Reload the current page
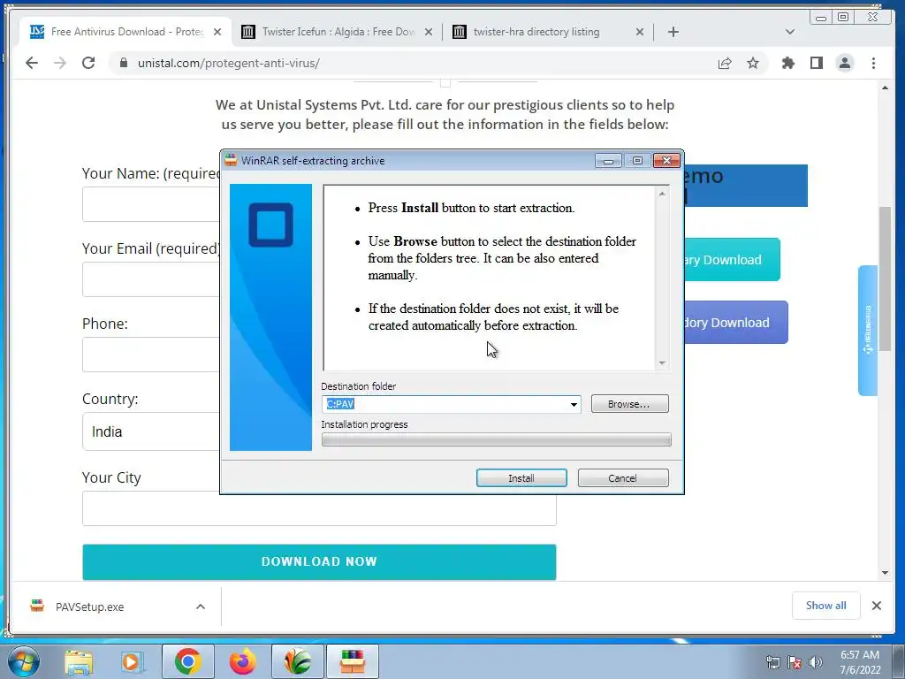The height and width of the screenshot is (679, 905). pyautogui.click(x=88, y=63)
